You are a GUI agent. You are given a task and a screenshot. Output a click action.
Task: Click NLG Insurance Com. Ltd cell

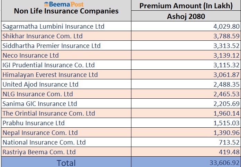coord(38,94)
